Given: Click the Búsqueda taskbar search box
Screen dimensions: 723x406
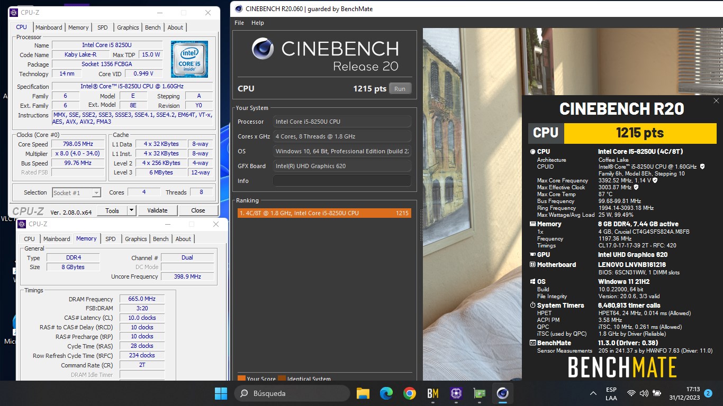Looking at the screenshot, I should point(292,393).
